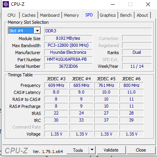The image size is (157, 157).
Task: Expand the Slot #4 dropdown arrow
Action: click(x=37, y=31)
